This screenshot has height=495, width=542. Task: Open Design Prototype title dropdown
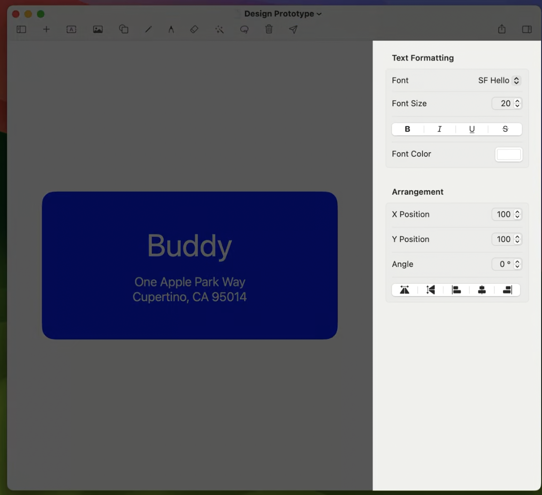coord(283,14)
